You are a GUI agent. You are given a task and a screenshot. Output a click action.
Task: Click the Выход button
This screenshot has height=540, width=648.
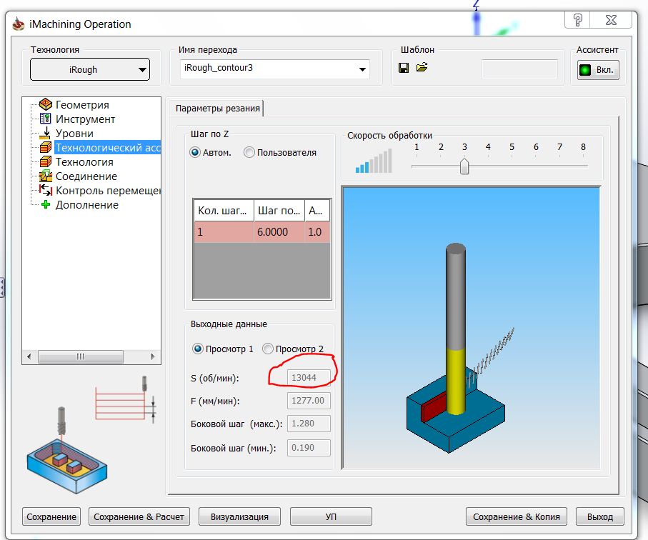click(600, 516)
